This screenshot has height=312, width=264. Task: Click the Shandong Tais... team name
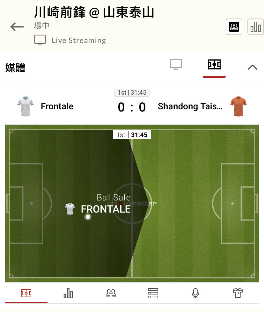coord(190,106)
